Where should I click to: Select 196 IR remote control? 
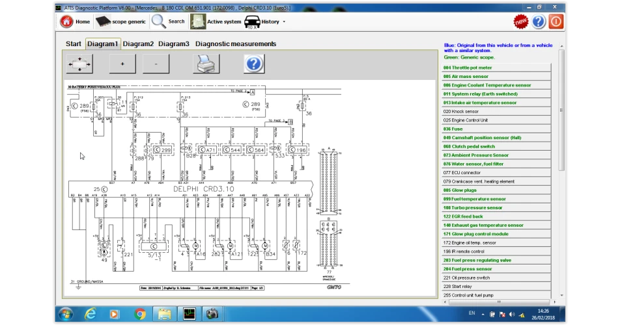pos(496,252)
